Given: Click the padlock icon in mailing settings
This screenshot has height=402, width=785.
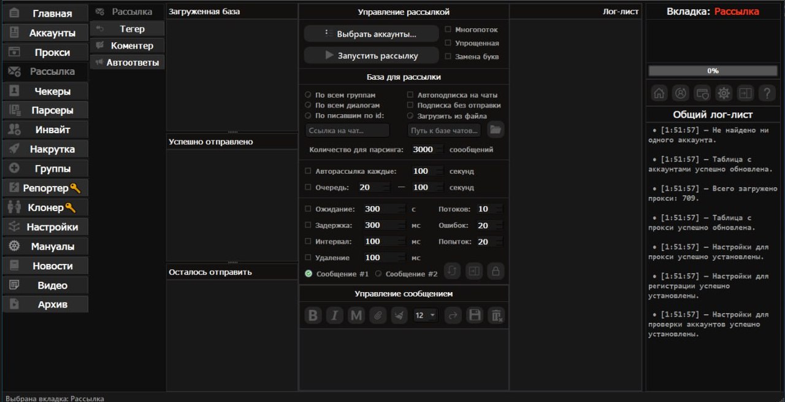Looking at the screenshot, I should coord(495,271).
